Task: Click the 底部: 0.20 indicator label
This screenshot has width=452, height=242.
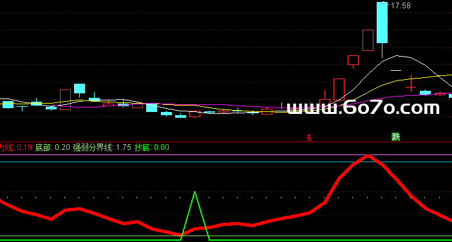Action: (52, 148)
